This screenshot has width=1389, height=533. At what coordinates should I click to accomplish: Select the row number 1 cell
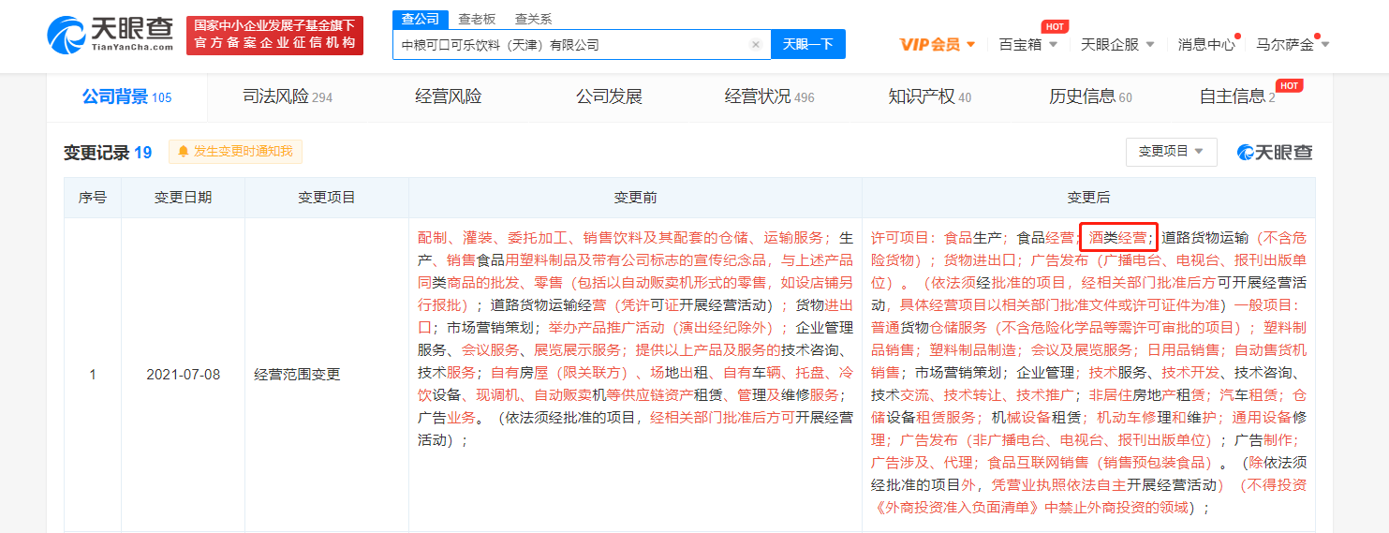pos(93,375)
